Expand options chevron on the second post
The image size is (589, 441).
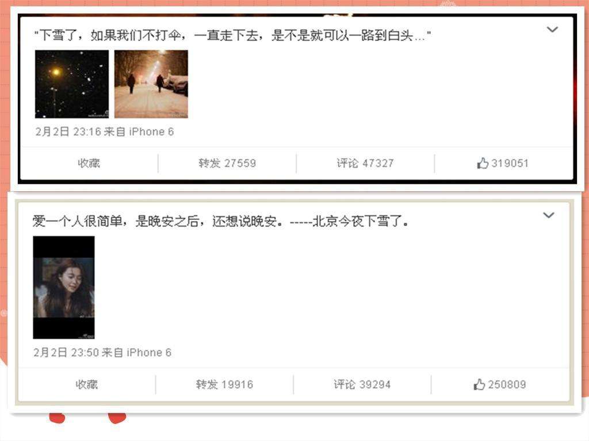click(x=548, y=215)
